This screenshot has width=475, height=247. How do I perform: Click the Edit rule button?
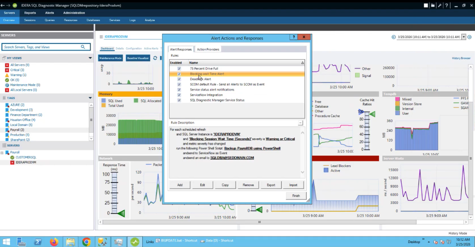[x=203, y=185]
